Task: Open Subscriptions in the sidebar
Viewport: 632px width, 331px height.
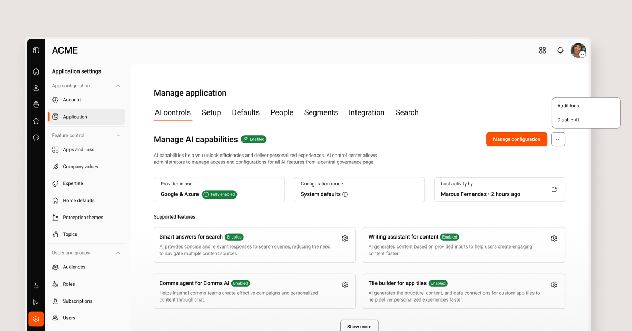Action: click(86, 301)
